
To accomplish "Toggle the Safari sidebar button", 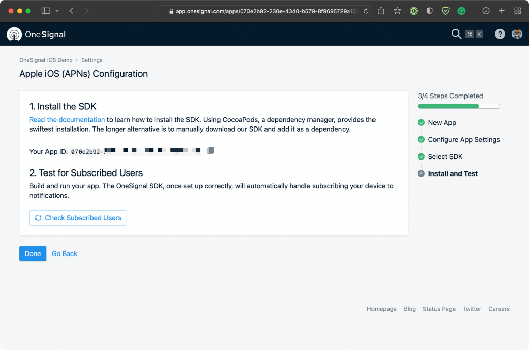I will (x=45, y=11).
